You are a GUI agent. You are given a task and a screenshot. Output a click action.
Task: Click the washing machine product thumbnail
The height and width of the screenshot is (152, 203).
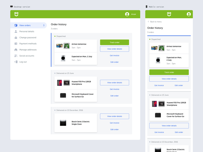(63, 58)
